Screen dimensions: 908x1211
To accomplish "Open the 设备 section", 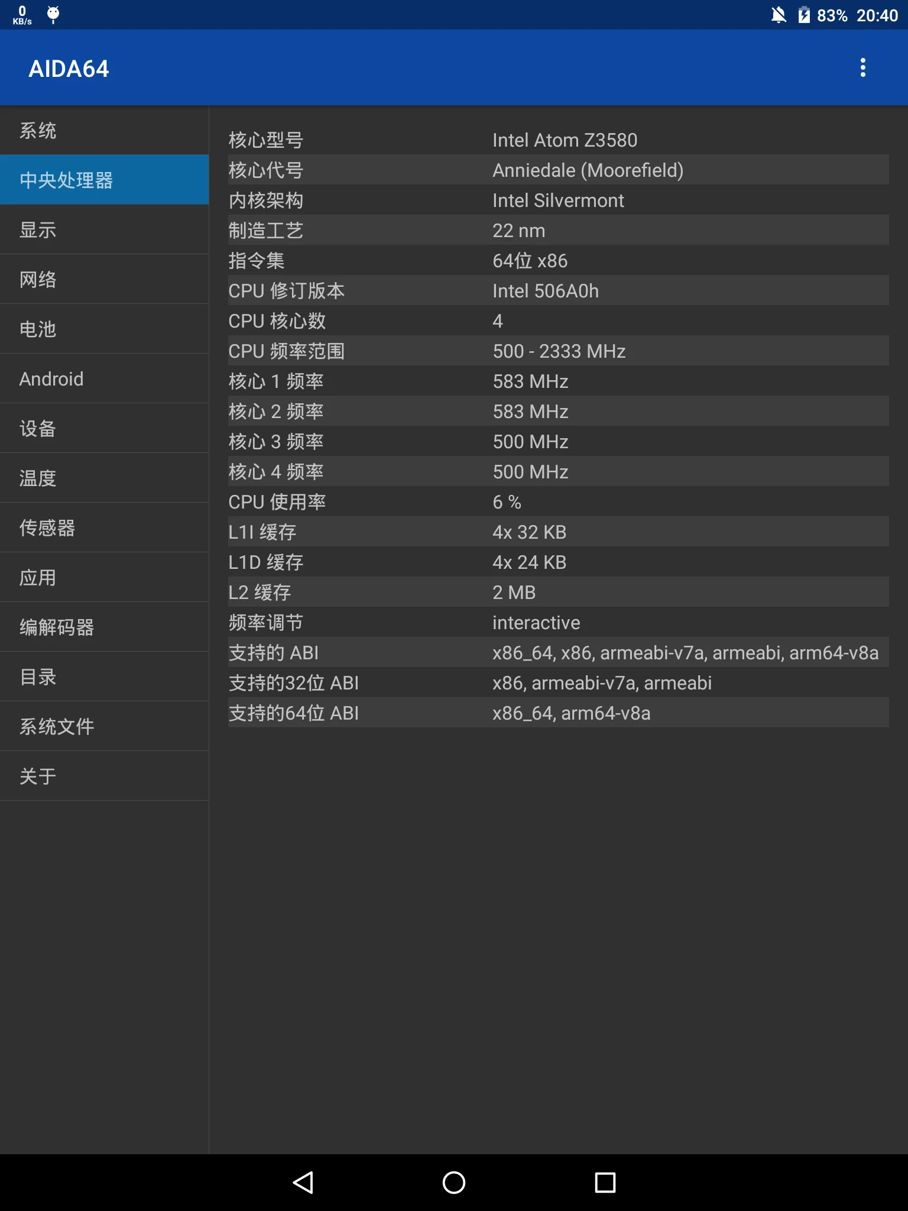I will (104, 428).
